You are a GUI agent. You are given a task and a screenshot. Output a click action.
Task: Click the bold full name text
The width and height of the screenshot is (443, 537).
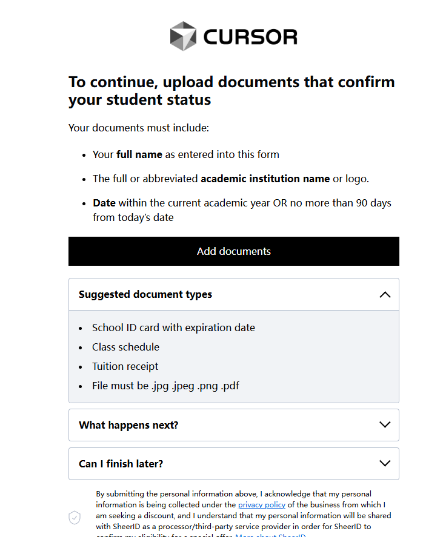click(x=139, y=154)
